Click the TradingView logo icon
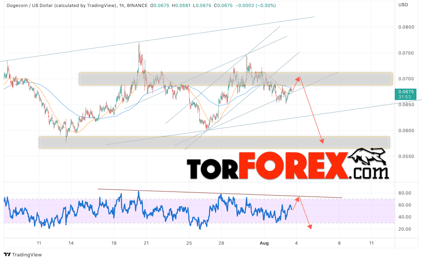 point(7,255)
